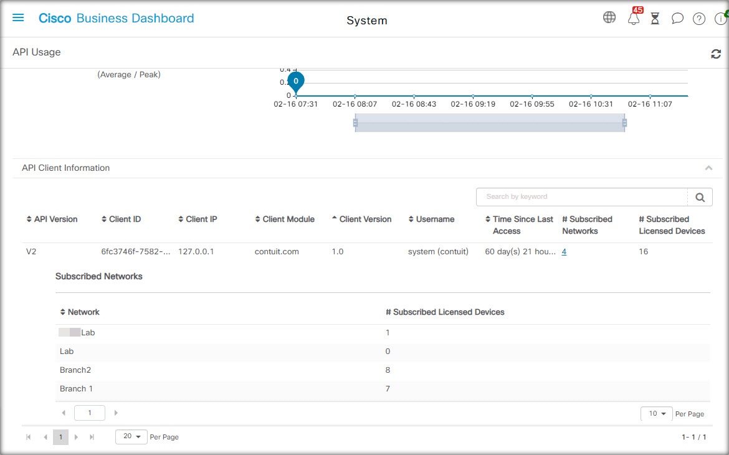Image resolution: width=729 pixels, height=455 pixels.
Task: Sort table by Client Module
Action: coord(285,219)
